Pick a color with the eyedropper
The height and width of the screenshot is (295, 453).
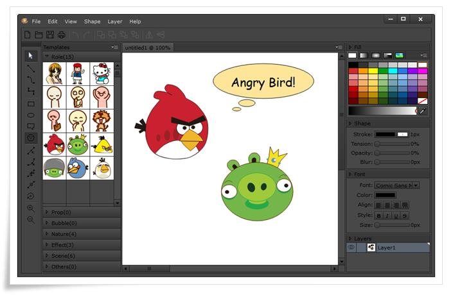coord(423,111)
